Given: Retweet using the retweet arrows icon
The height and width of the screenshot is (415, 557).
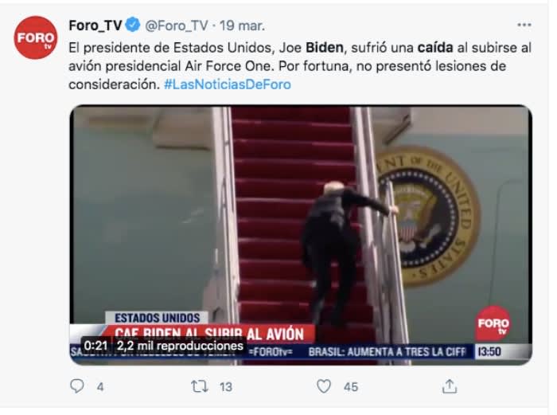Looking at the screenshot, I should 200,386.
